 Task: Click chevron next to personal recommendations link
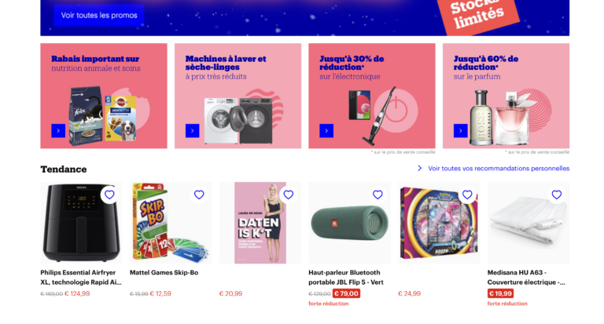coord(419,169)
